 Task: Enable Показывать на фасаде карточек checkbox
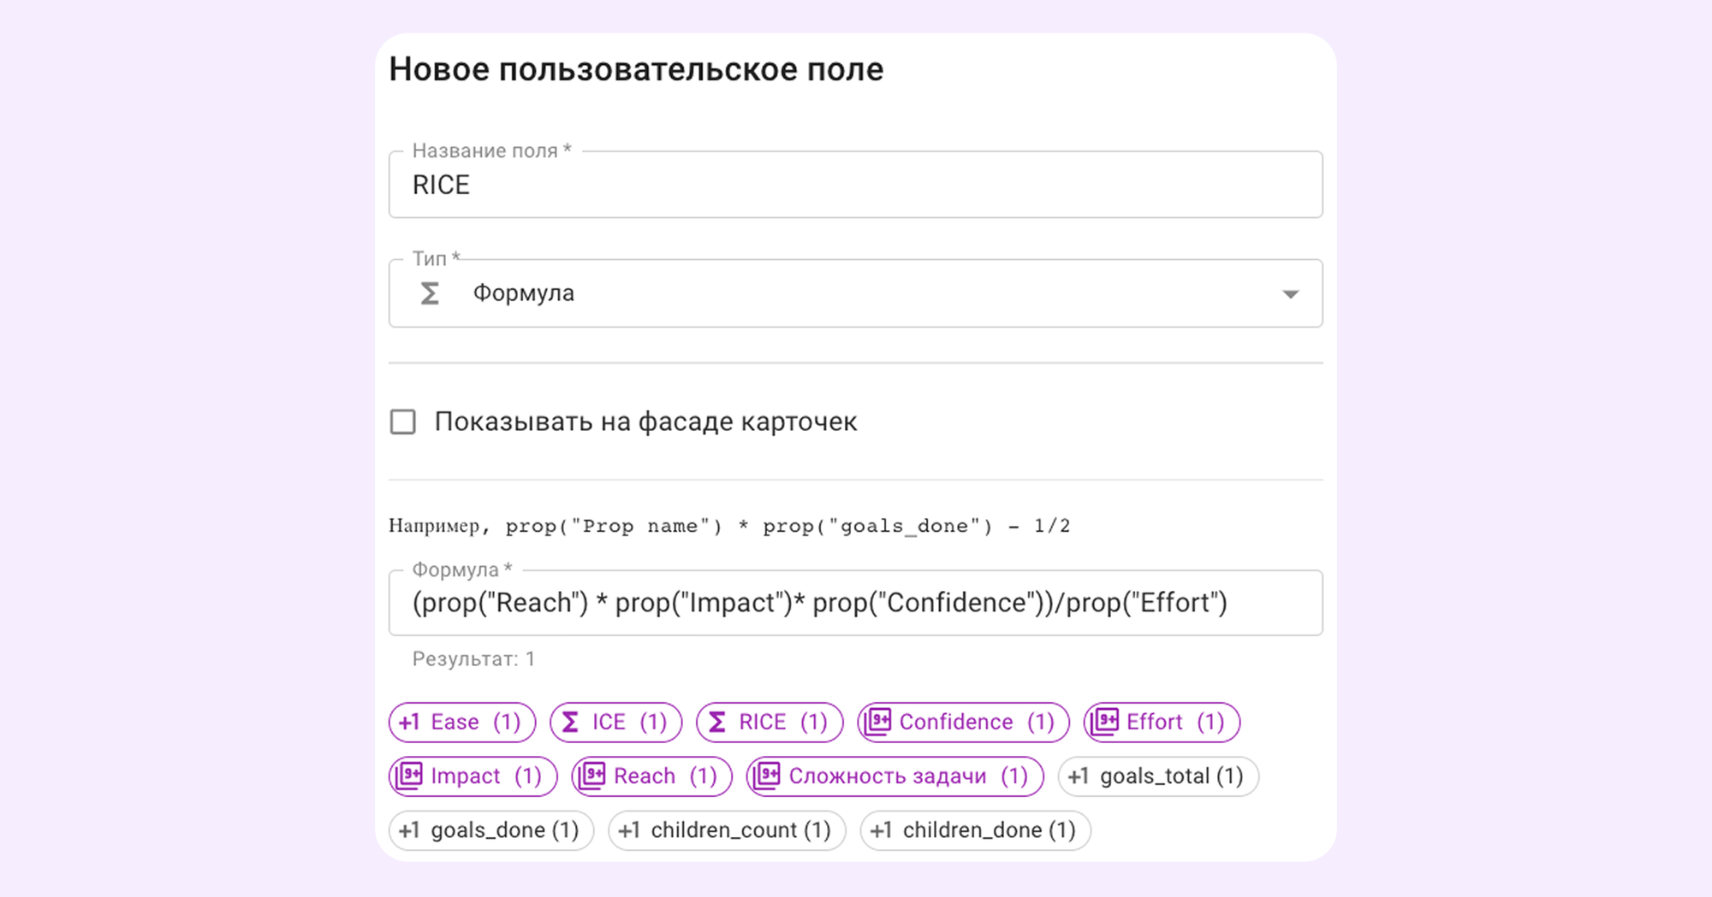pyautogui.click(x=403, y=422)
